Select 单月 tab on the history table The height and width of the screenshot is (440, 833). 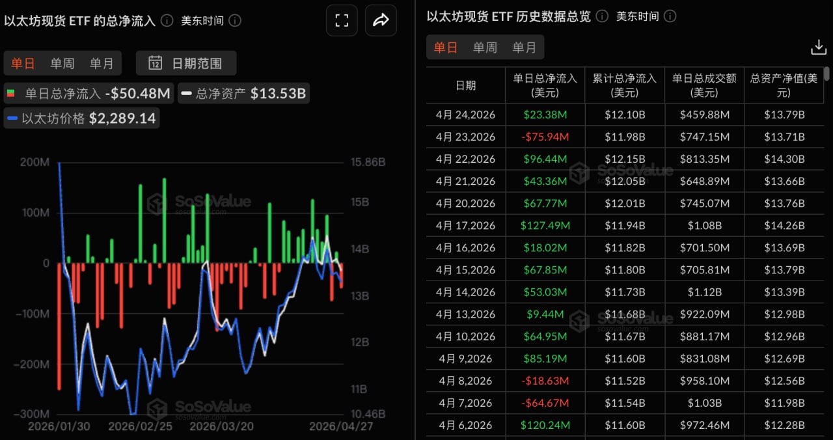point(524,48)
